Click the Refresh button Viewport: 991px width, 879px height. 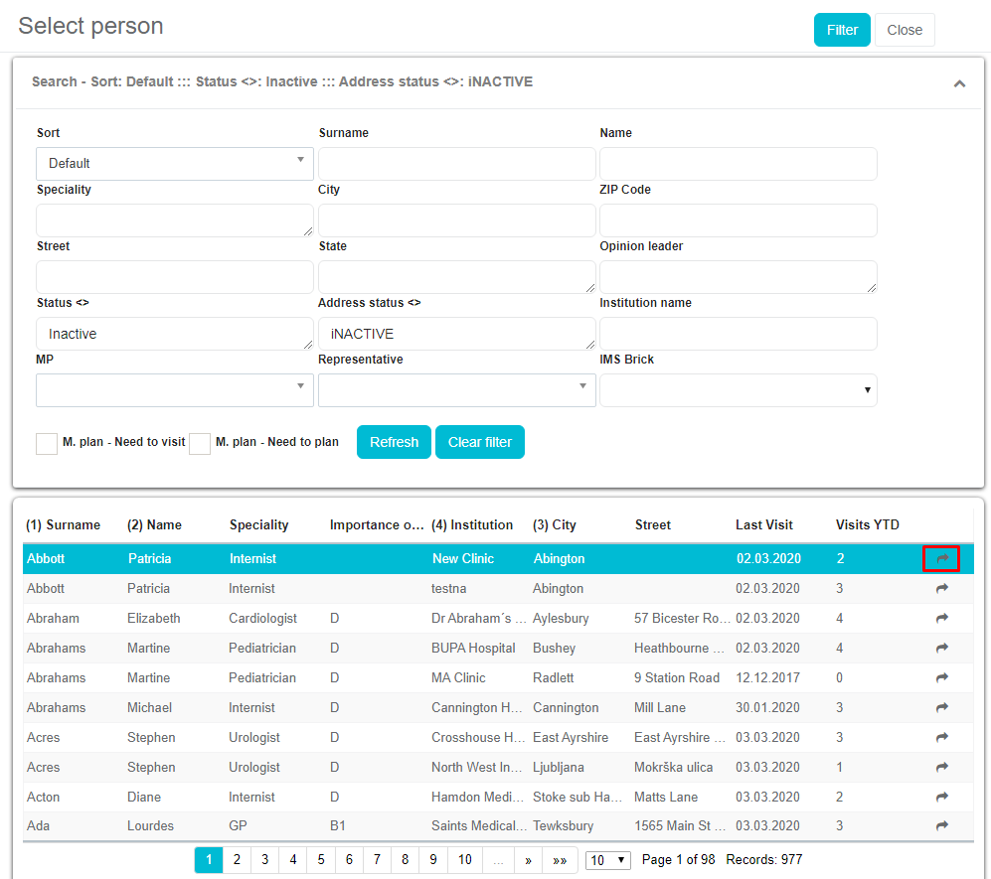[x=394, y=442]
